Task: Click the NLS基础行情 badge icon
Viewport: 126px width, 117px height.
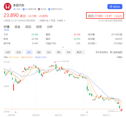Action: pyautogui.click(x=23, y=9)
